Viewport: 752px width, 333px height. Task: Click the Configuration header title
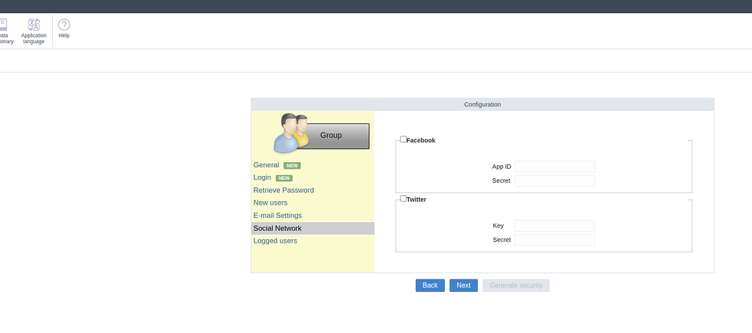coord(482,104)
